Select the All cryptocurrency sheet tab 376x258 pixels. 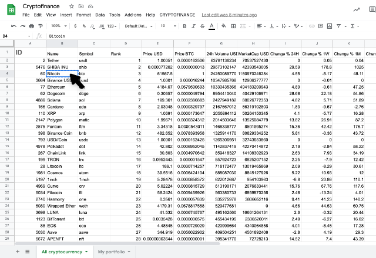tap(62, 252)
